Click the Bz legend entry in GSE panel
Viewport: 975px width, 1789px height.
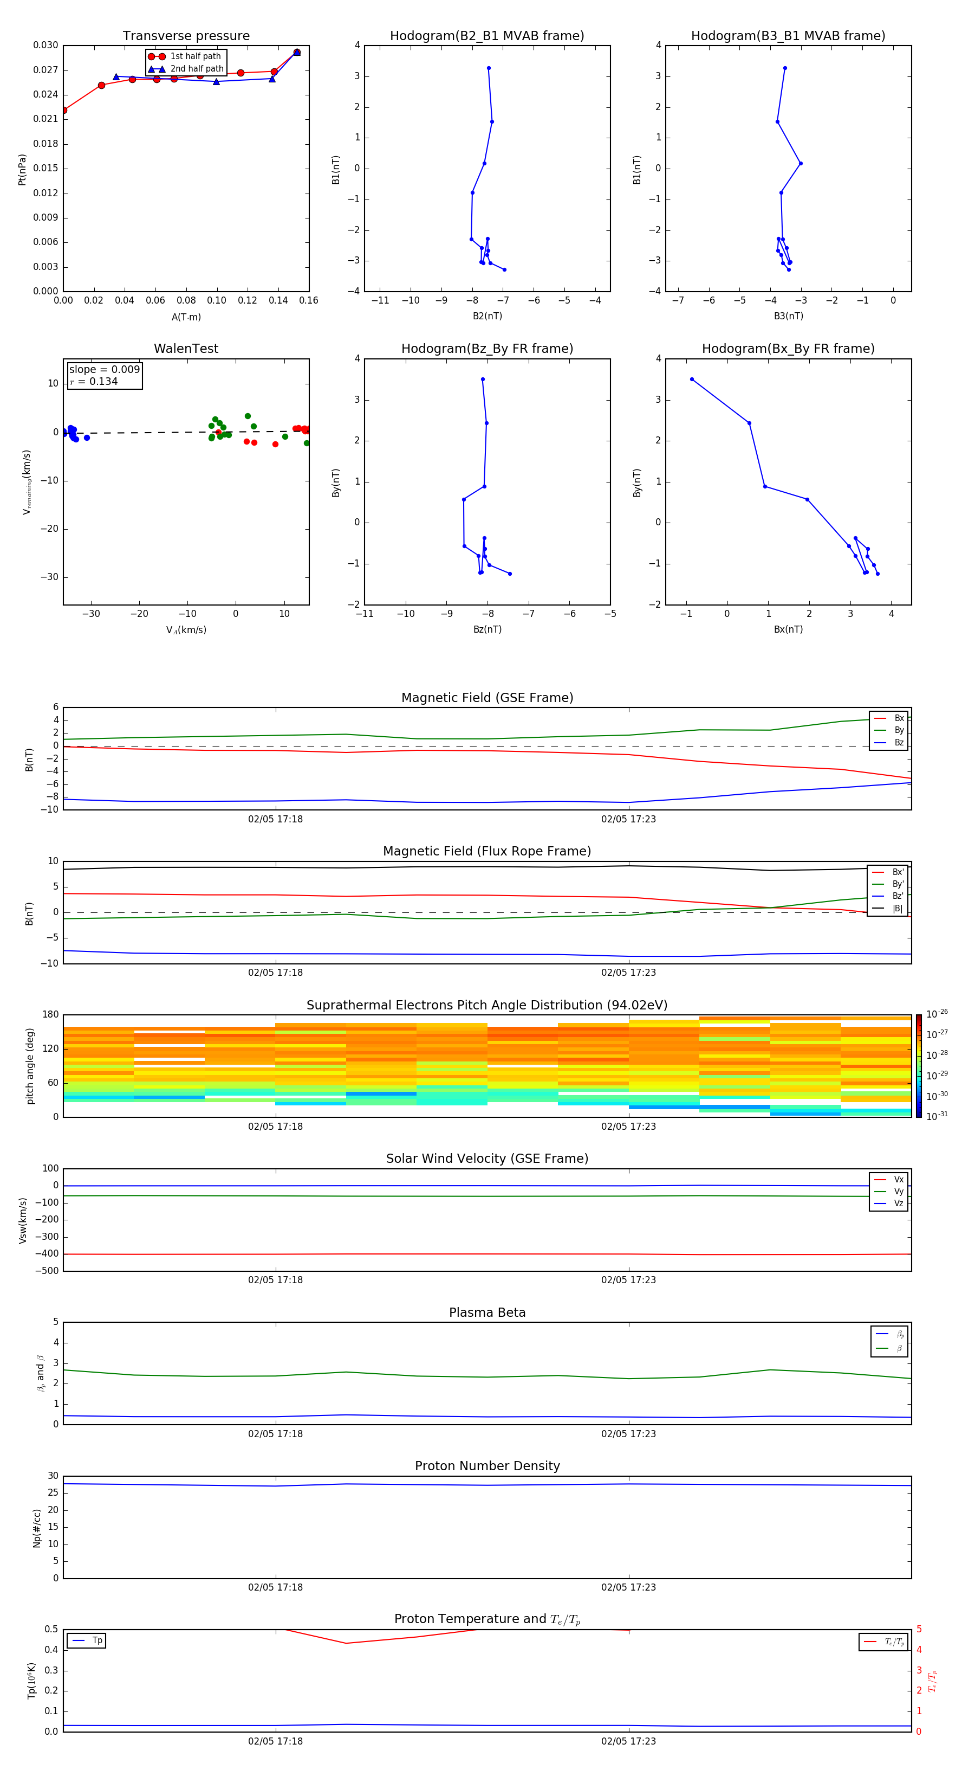coord(889,742)
